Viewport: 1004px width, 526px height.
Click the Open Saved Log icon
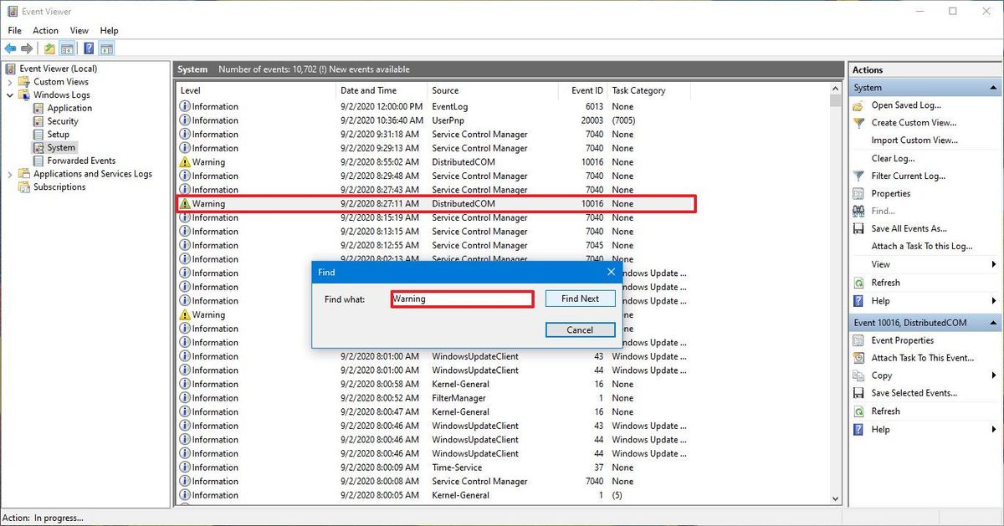pos(857,105)
